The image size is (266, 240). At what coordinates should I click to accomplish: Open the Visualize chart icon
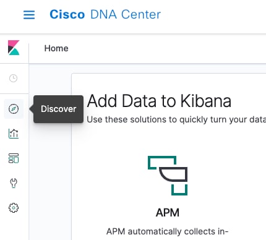coord(14,134)
